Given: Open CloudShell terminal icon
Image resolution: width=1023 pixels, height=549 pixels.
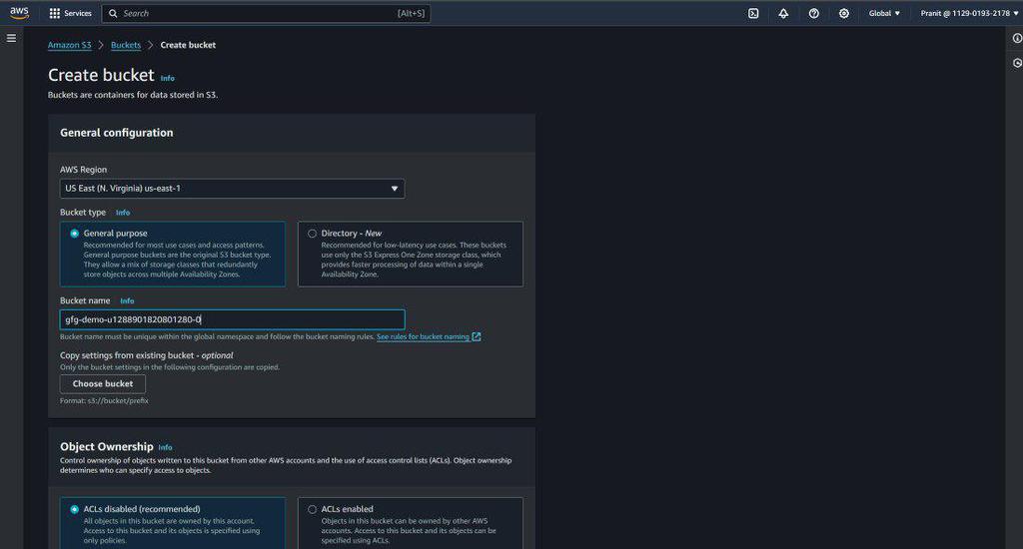Looking at the screenshot, I should (x=753, y=13).
